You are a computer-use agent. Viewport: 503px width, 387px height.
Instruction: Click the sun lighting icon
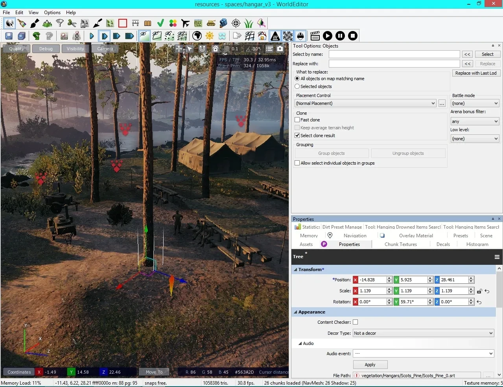210,36
